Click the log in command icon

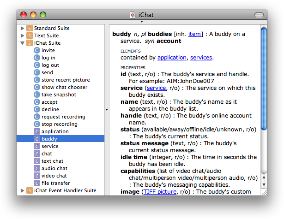click(x=37, y=58)
